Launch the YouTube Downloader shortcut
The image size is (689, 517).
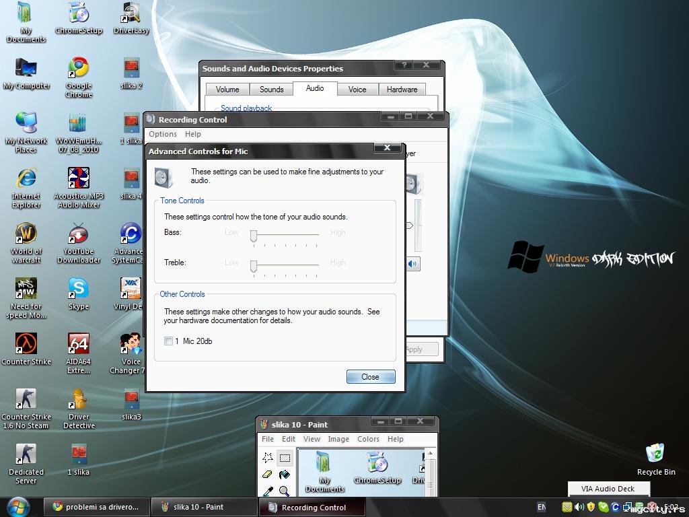click(79, 243)
